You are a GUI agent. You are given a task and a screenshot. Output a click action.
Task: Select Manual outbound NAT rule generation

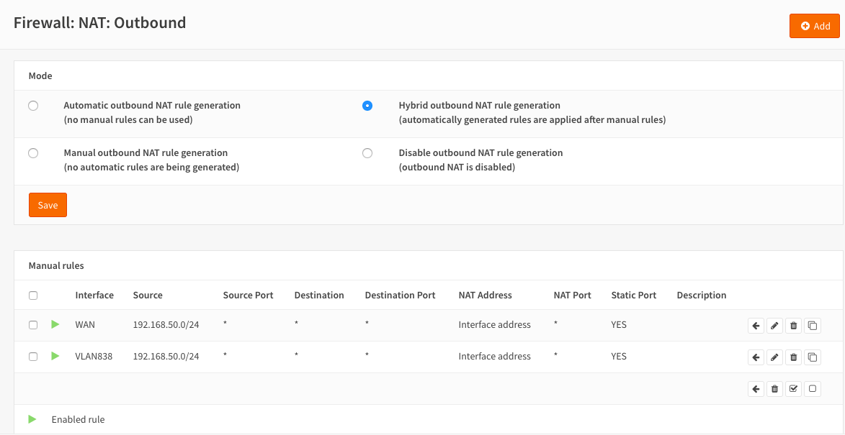click(33, 153)
